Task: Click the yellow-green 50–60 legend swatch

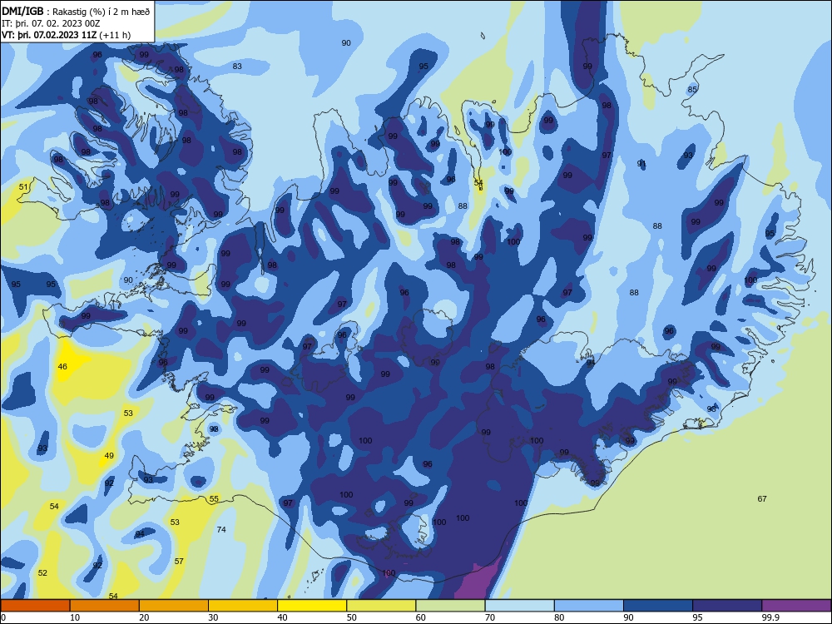Action: pos(381,606)
